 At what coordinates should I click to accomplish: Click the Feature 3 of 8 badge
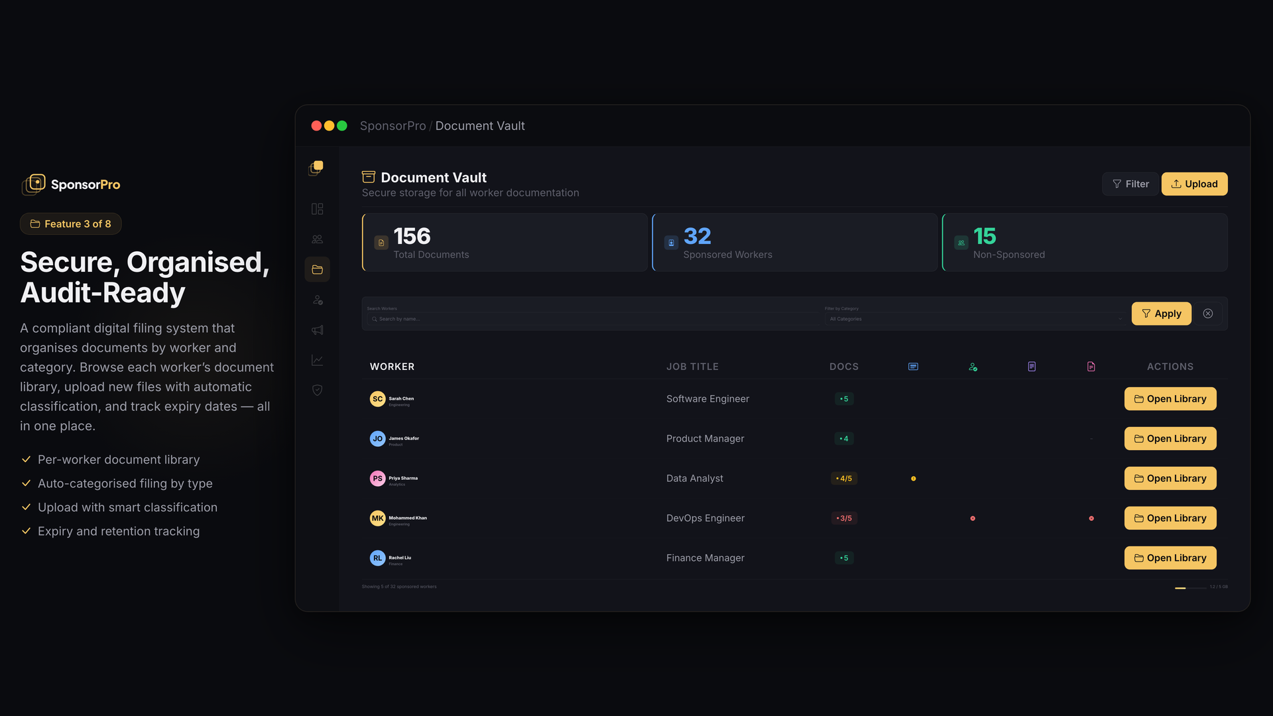[70, 223]
